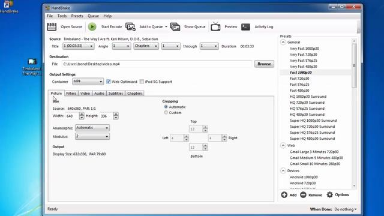This screenshot has height=216, width=384.
Task: Open the Tools menu
Action: point(62,16)
